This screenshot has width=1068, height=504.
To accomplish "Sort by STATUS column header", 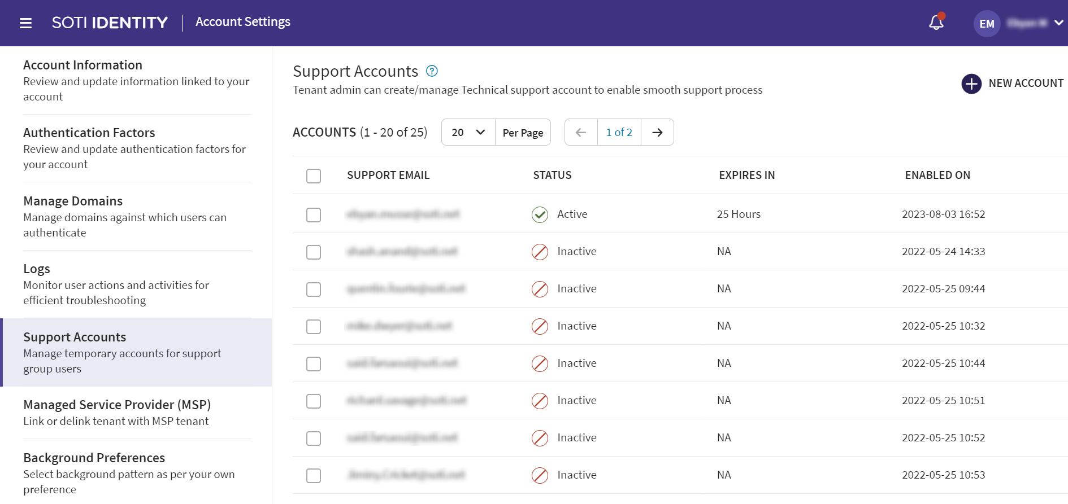I will click(x=552, y=175).
